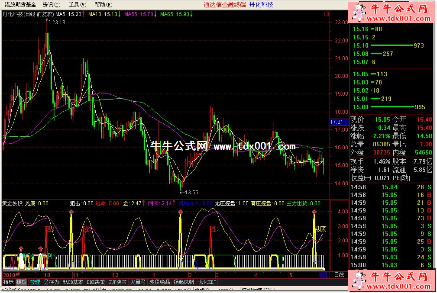Open the 帮助 menu

coord(104,5)
